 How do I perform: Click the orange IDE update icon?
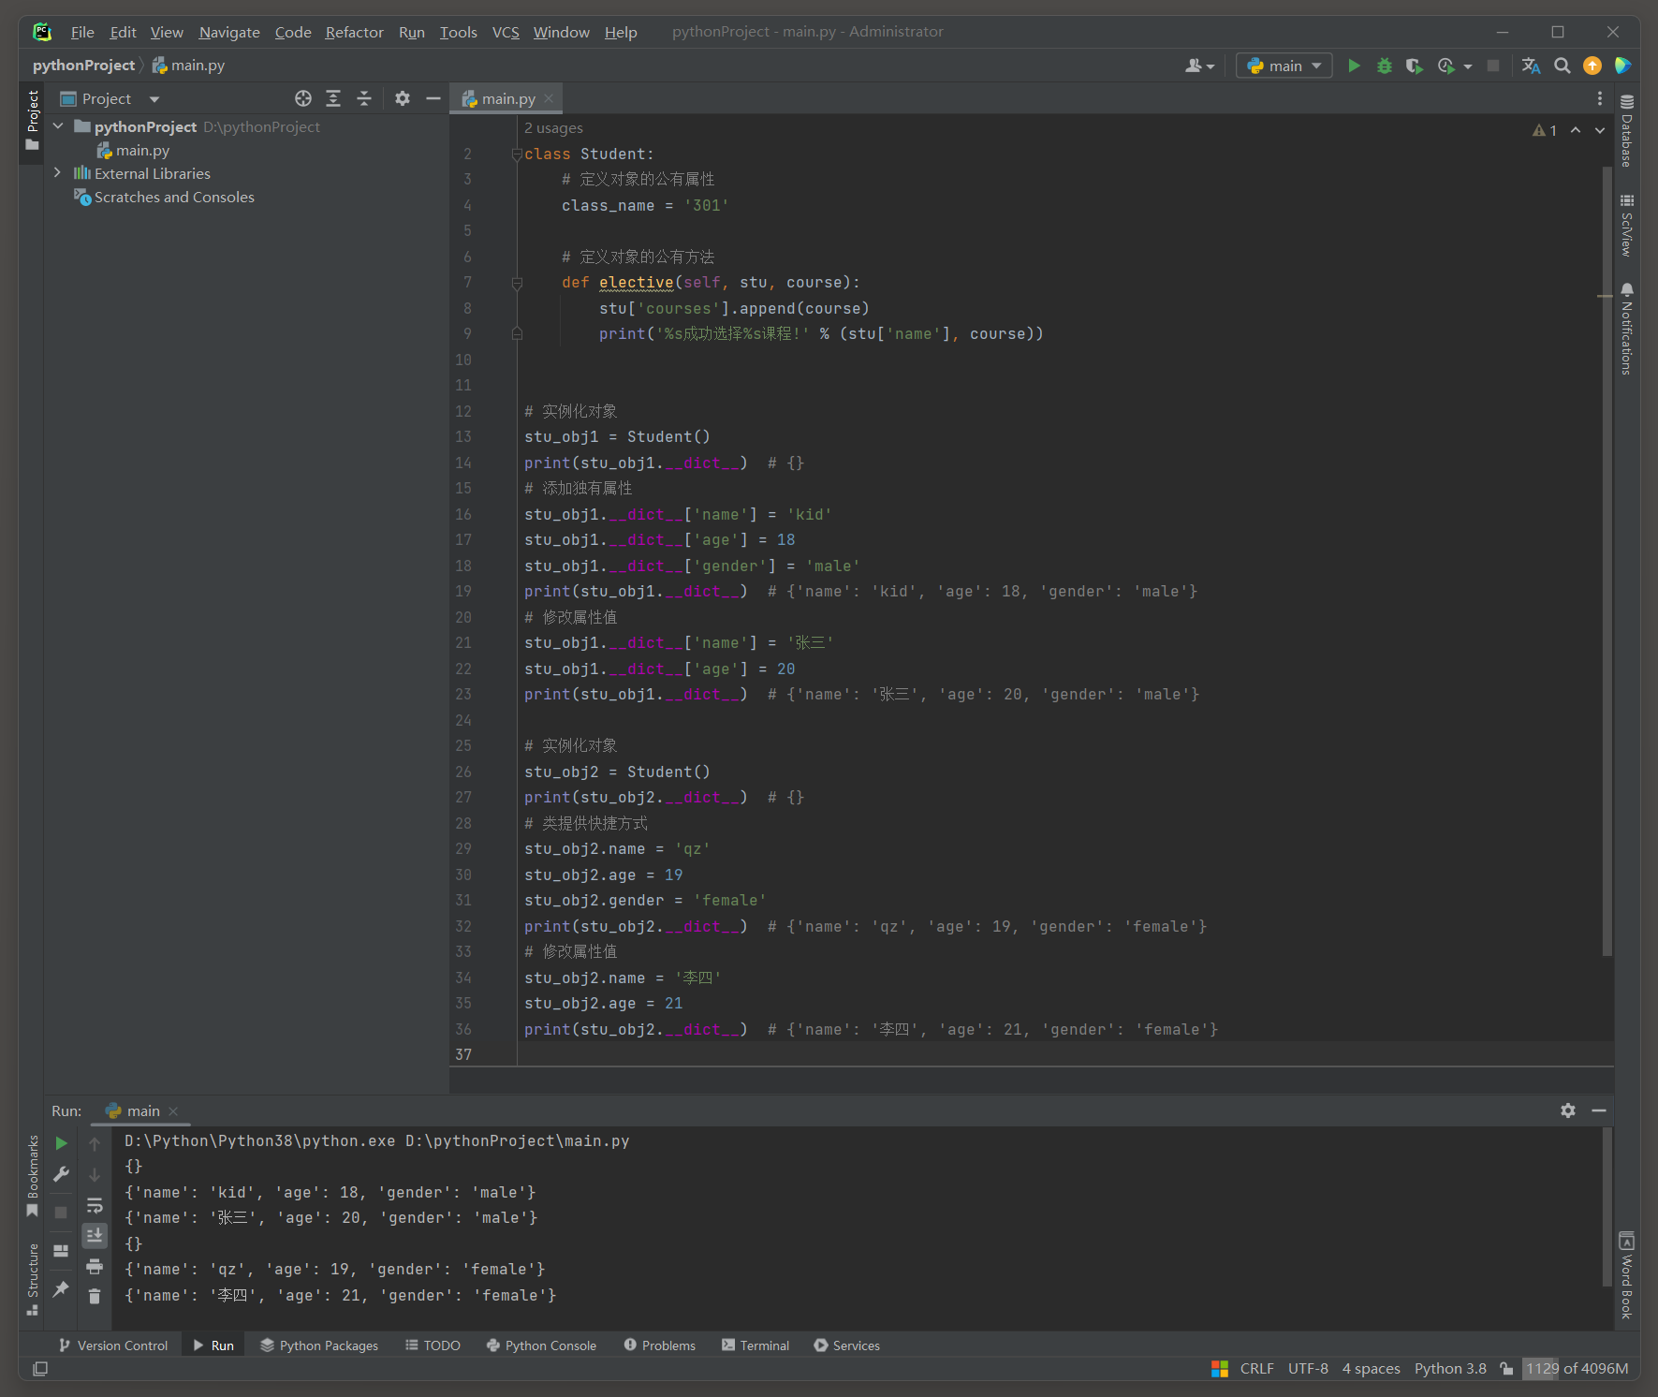[1592, 66]
